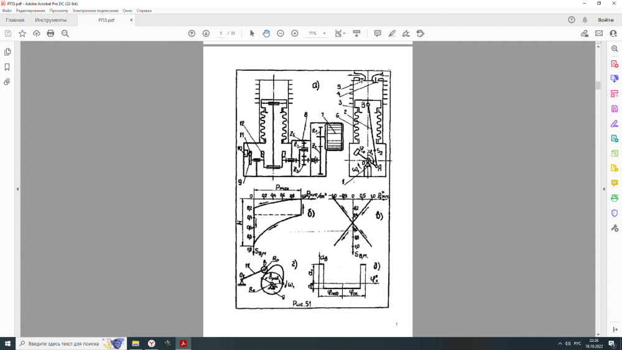Go to the next page arrow
This screenshot has height=350, width=622.
point(206,33)
